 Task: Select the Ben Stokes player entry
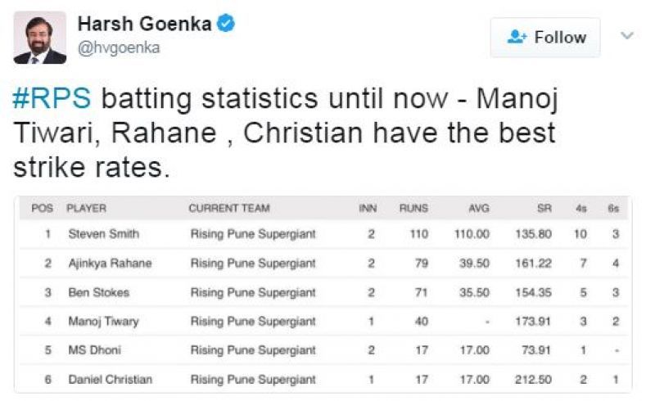point(99,292)
